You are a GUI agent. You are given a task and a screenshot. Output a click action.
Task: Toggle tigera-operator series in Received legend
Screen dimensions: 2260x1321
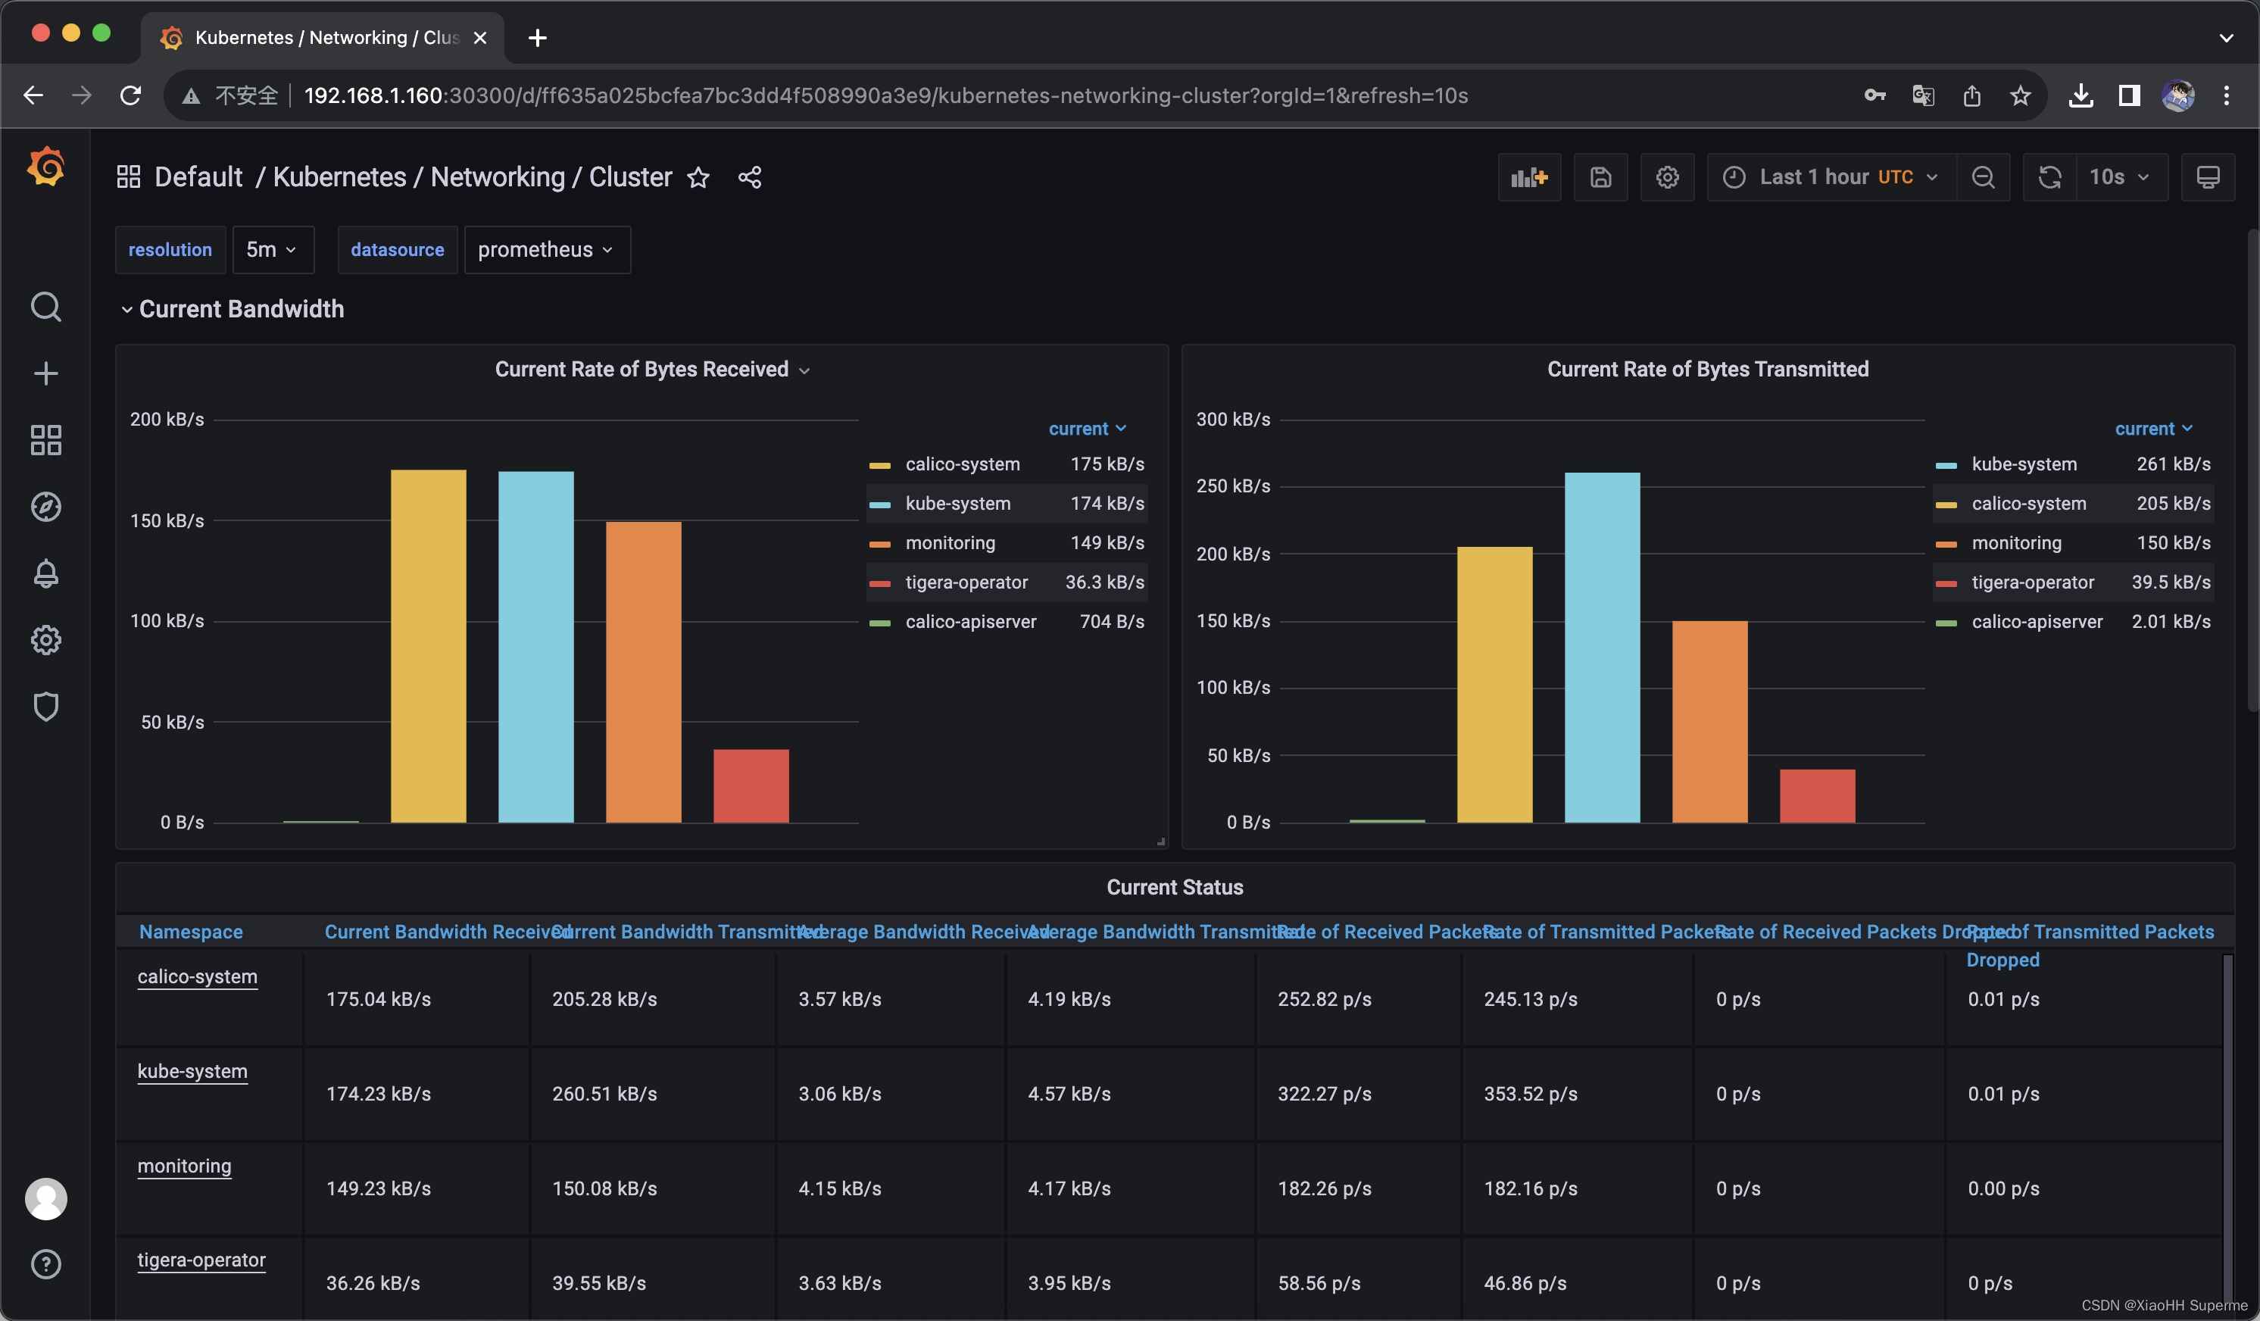(966, 582)
